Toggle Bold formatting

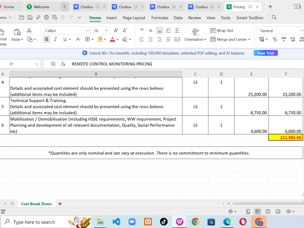pyautogui.click(x=47, y=39)
